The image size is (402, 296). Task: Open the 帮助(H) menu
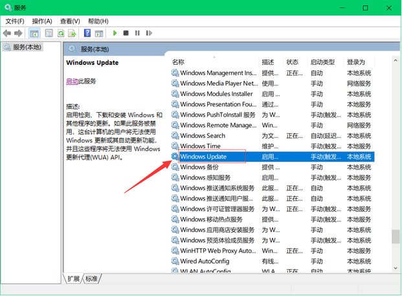pyautogui.click(x=98, y=21)
